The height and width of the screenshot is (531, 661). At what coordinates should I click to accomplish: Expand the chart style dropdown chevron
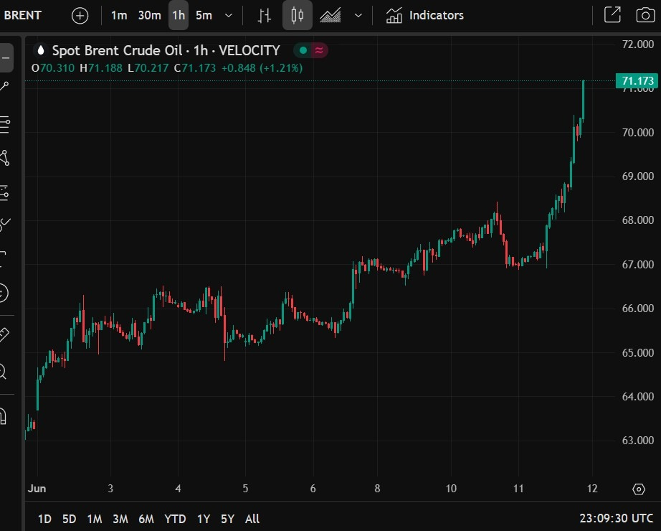click(x=358, y=16)
